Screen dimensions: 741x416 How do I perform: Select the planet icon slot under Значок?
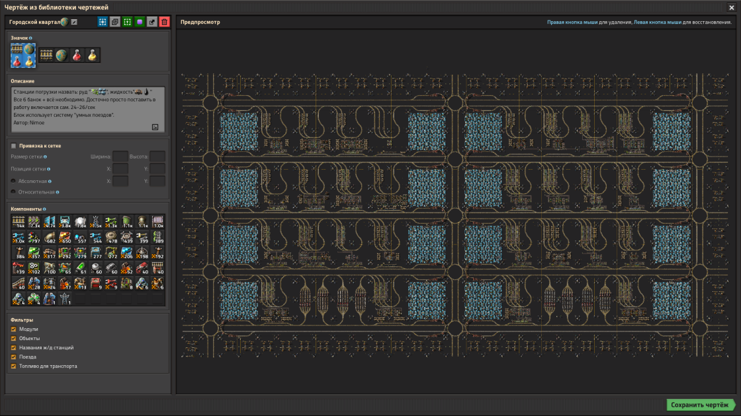62,55
